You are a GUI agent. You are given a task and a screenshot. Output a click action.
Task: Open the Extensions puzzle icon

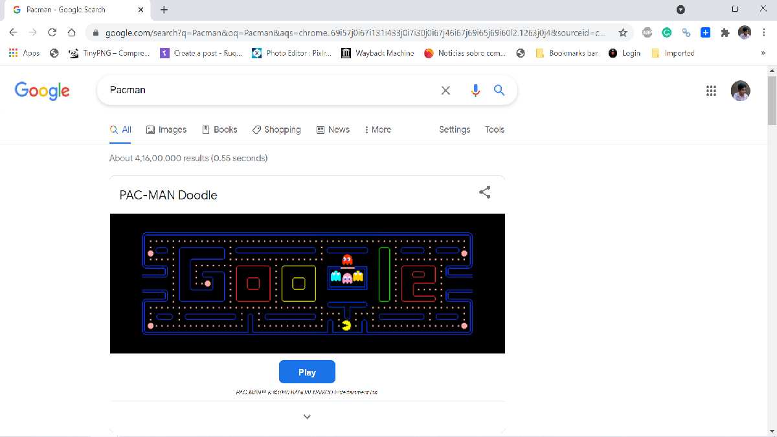[725, 32]
